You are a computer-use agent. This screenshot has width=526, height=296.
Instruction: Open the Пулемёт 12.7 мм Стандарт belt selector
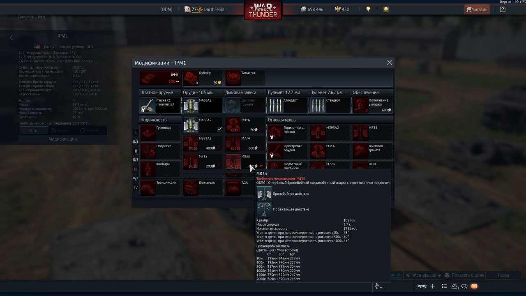tap(288, 105)
